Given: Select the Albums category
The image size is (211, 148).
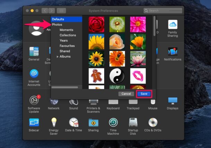Looking at the screenshot, I should click(66, 56).
